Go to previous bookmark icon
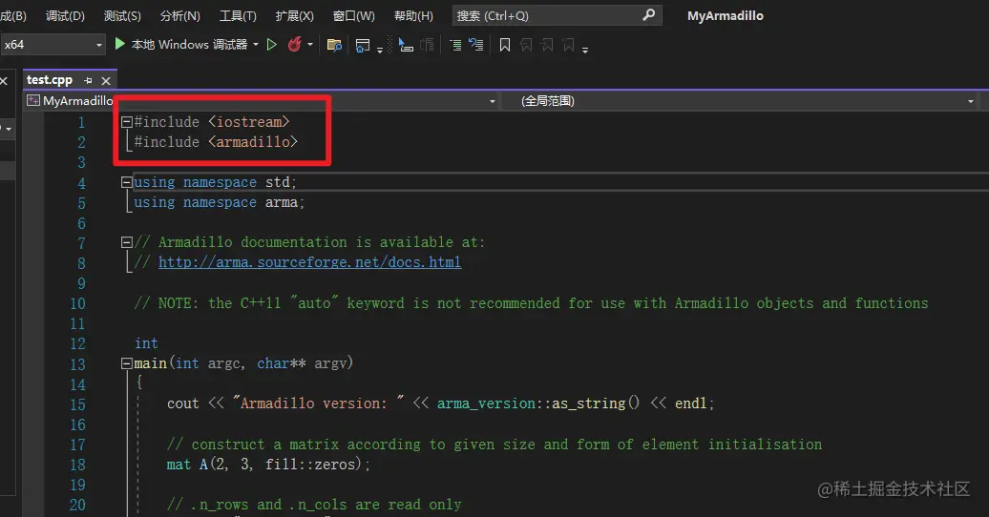The image size is (989, 517). pyautogui.click(x=526, y=45)
